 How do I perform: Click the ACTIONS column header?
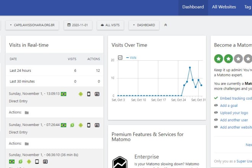[94, 59]
